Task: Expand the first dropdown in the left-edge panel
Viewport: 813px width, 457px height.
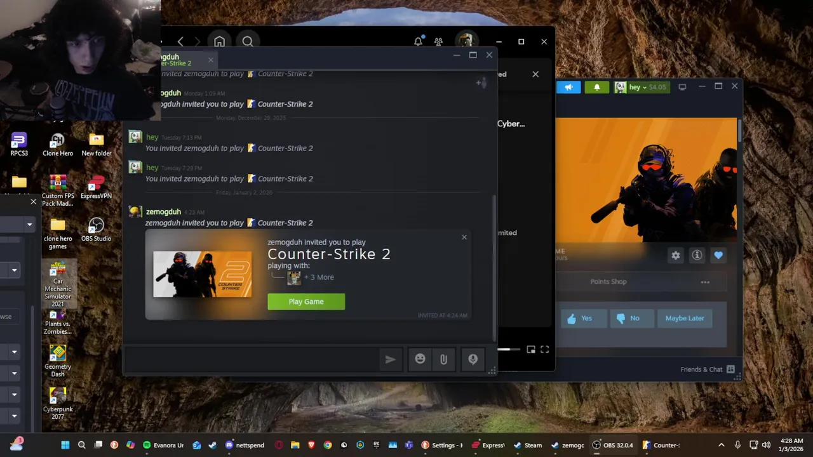Action: [29, 224]
